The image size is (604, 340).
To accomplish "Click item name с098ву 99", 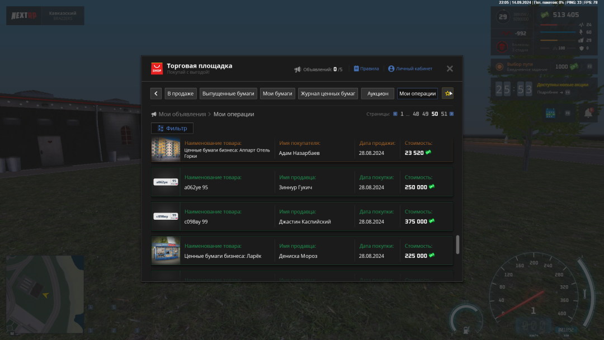I will tap(196, 221).
